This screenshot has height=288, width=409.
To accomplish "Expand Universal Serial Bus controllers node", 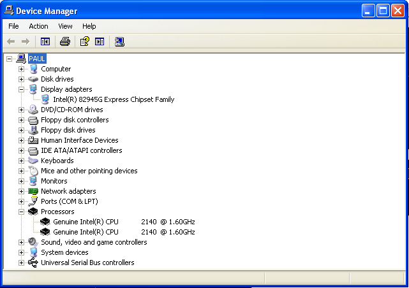I will (22, 263).
